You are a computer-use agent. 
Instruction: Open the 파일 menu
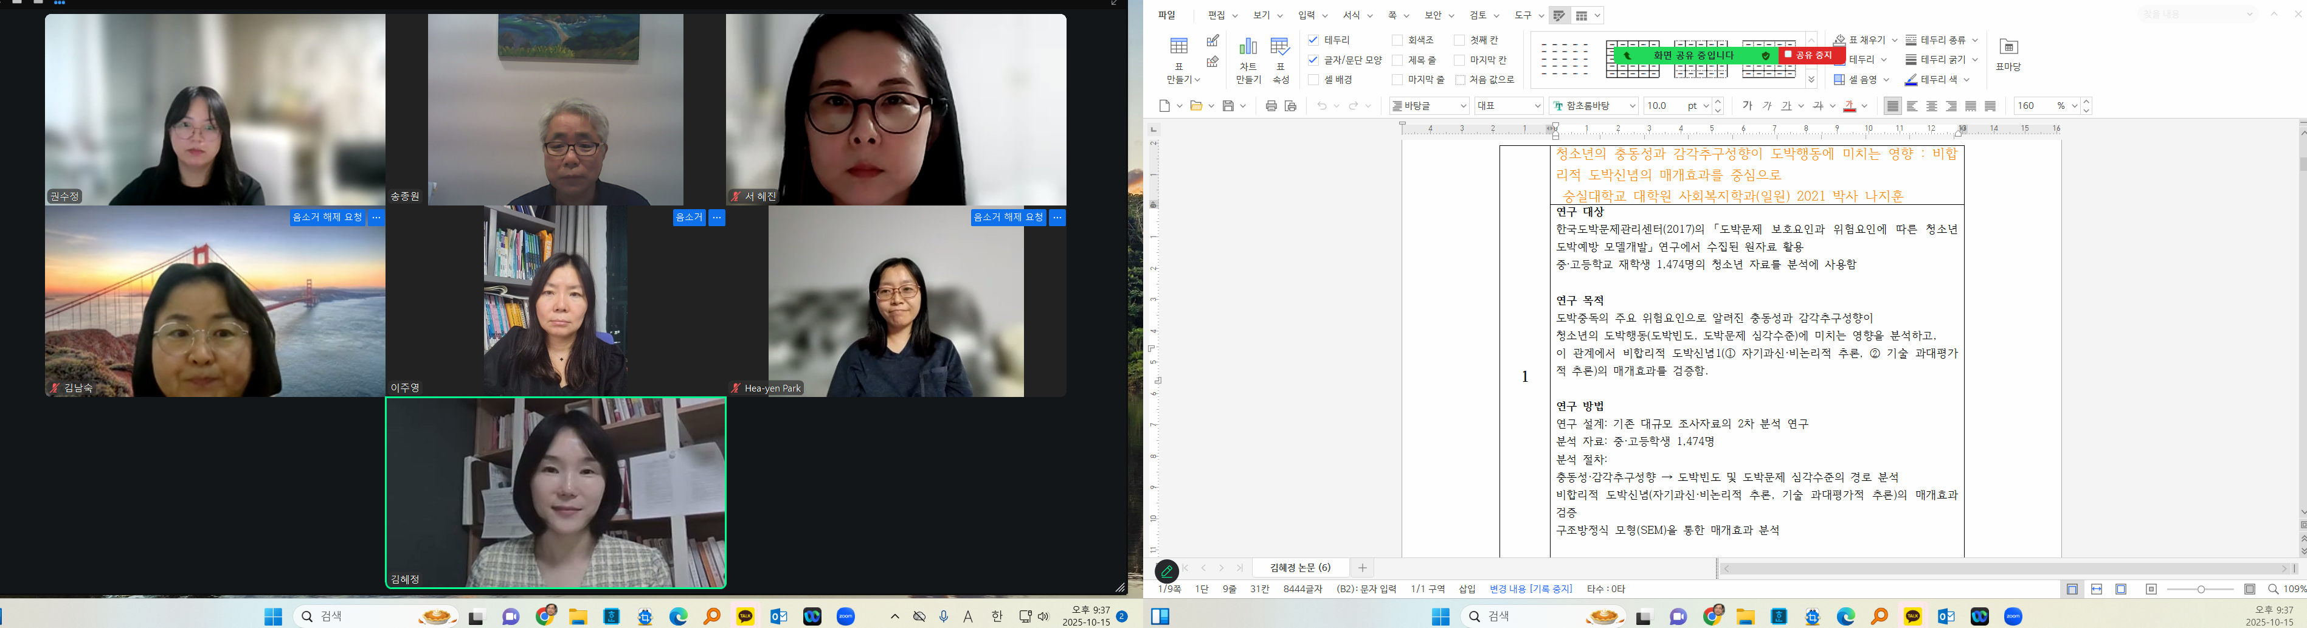click(x=1166, y=15)
